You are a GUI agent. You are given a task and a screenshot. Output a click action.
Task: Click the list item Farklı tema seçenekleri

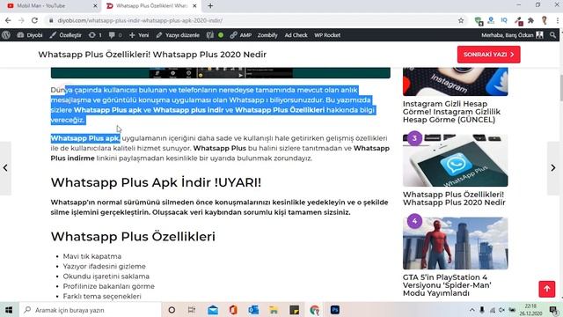[102, 296]
